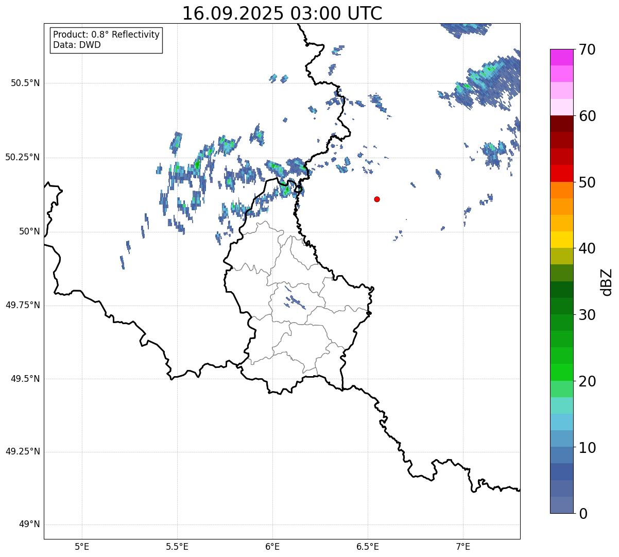Screen dimensions: 619x557
Task: Click the red radar site marker dot
Action: 377,199
